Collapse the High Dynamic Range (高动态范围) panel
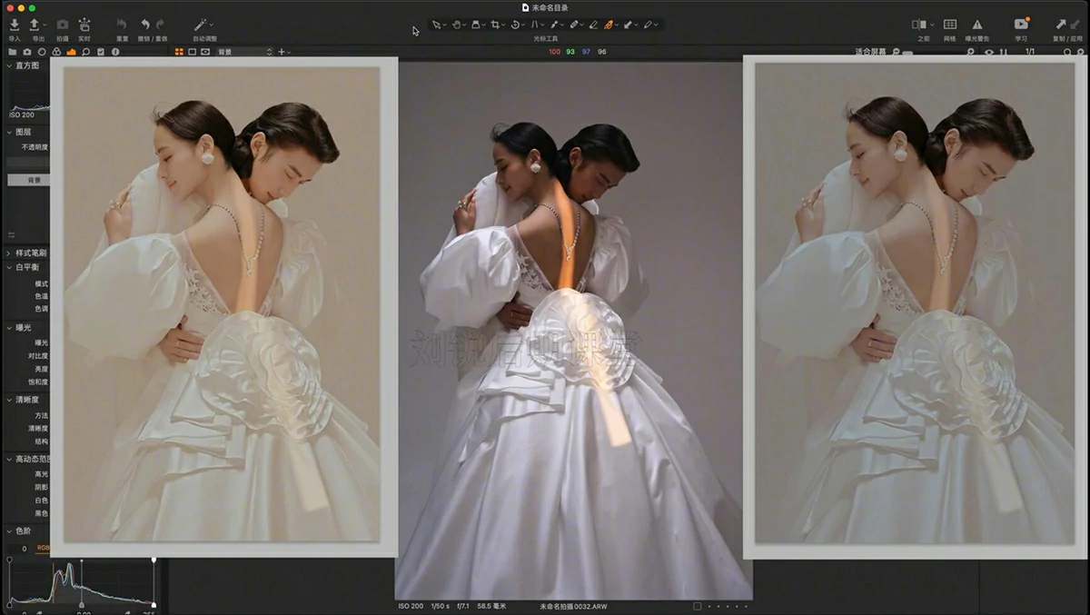The width and height of the screenshot is (1090, 615). [x=10, y=459]
